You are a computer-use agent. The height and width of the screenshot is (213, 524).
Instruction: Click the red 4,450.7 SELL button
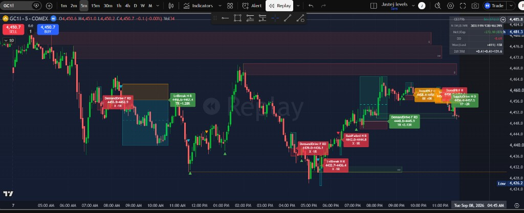coord(13,29)
